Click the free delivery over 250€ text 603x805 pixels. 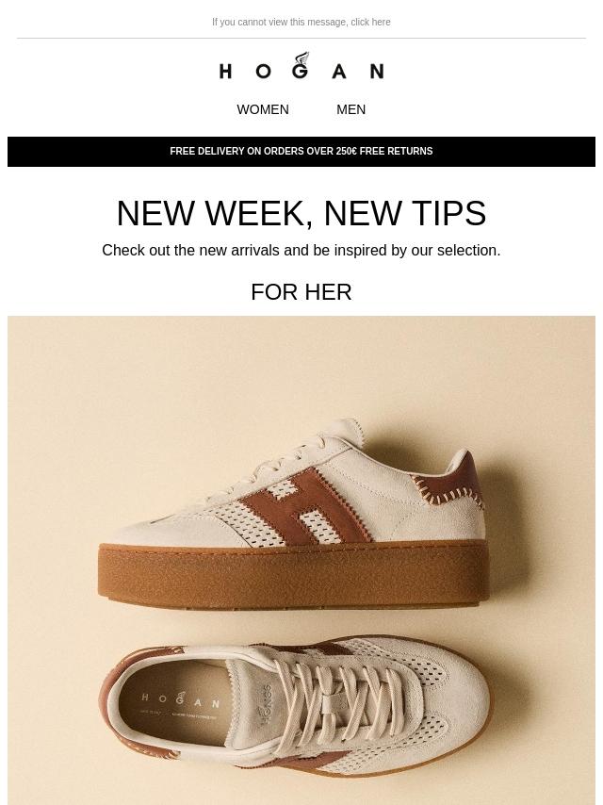tap(263, 152)
